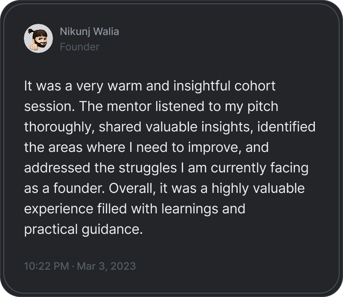The image size is (343, 297).
Task: Click the word 'facing' in the testimonial
Action: tap(289, 168)
